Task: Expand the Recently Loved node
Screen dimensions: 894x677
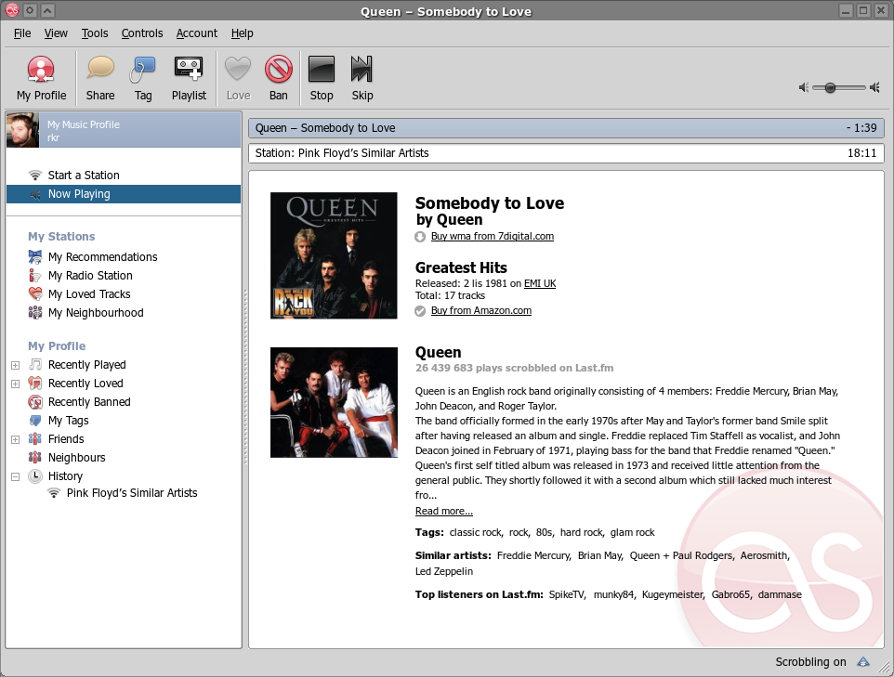Action: [16, 384]
